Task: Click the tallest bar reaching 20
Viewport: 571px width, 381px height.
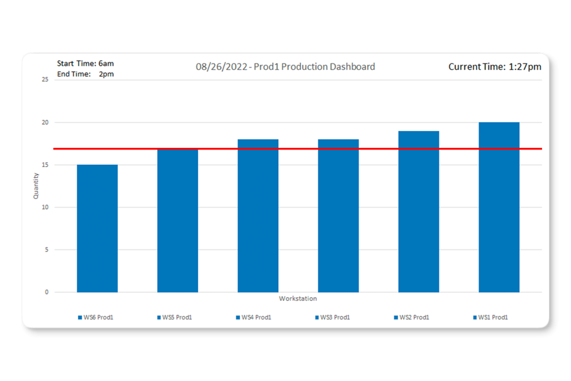Action: tap(499, 208)
